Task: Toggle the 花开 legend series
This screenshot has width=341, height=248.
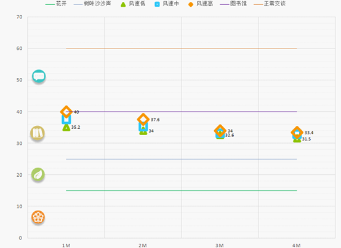Action: click(x=56, y=4)
